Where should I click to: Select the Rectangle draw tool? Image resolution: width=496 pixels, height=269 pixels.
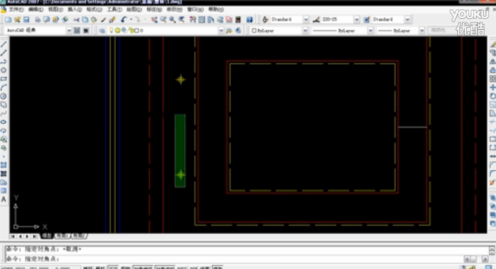pos(4,79)
